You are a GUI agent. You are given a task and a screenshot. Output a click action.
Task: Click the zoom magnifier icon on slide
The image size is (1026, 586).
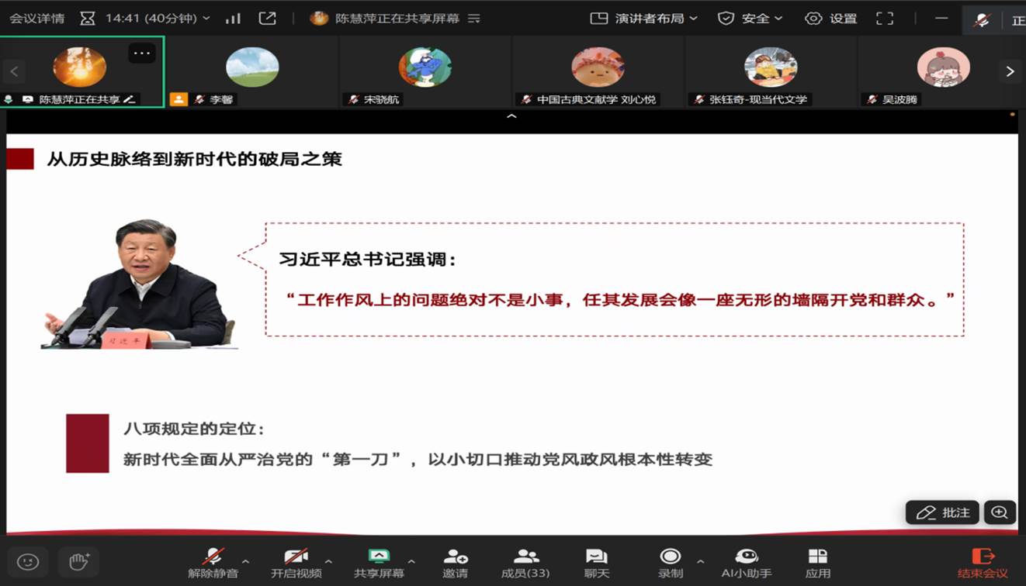pyautogui.click(x=1000, y=512)
